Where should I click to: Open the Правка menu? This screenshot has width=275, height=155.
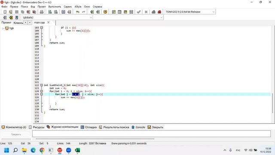pos(14,6)
